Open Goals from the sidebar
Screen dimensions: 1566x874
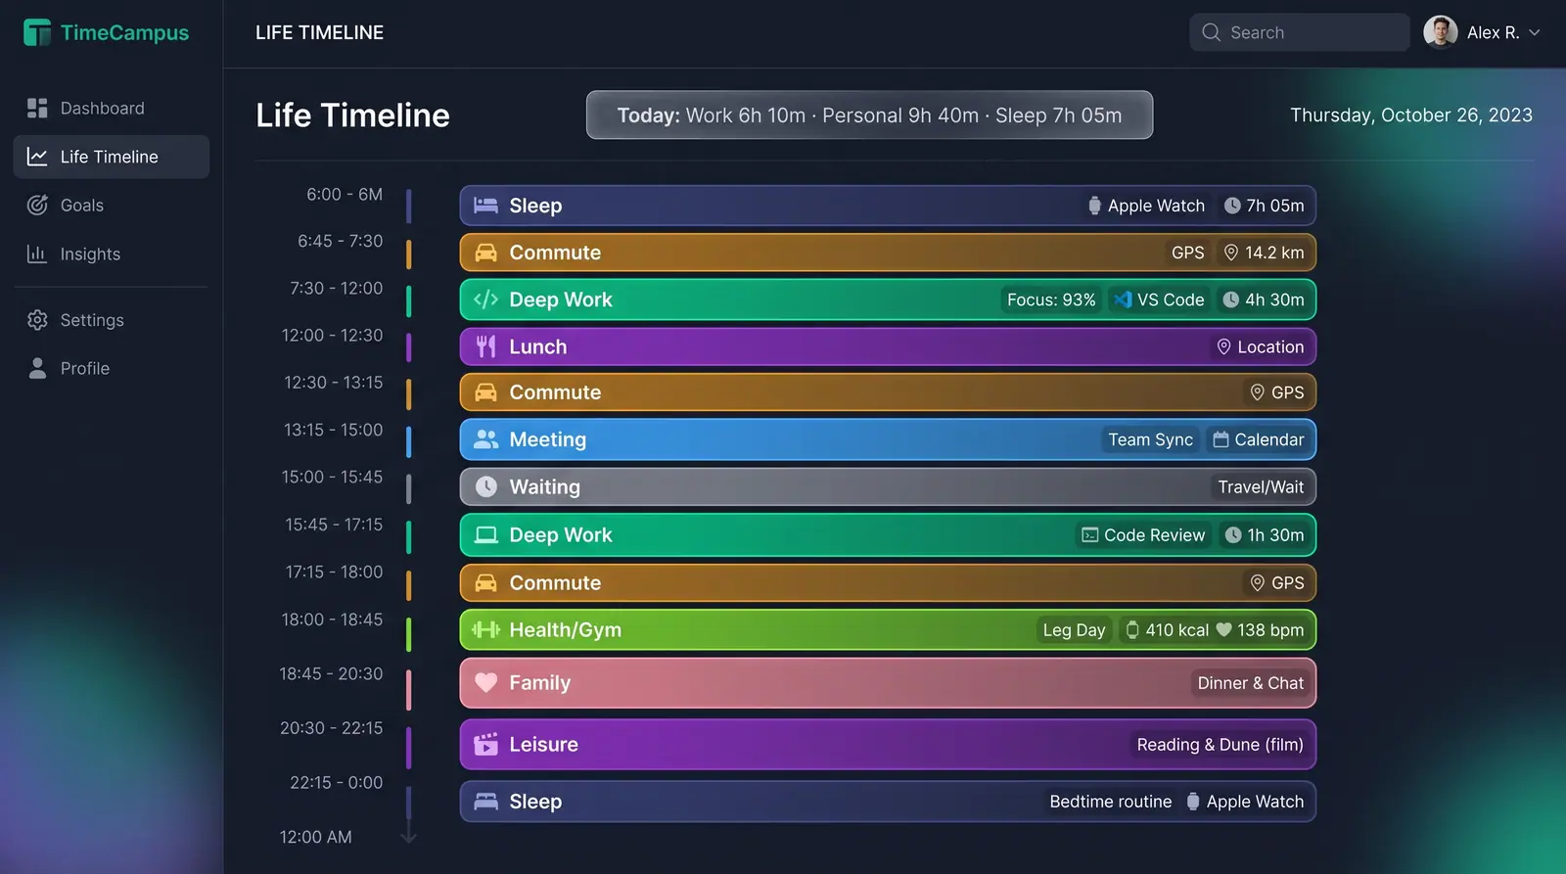click(x=112, y=205)
